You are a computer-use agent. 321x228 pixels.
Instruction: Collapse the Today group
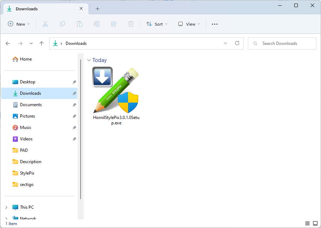pyautogui.click(x=89, y=60)
